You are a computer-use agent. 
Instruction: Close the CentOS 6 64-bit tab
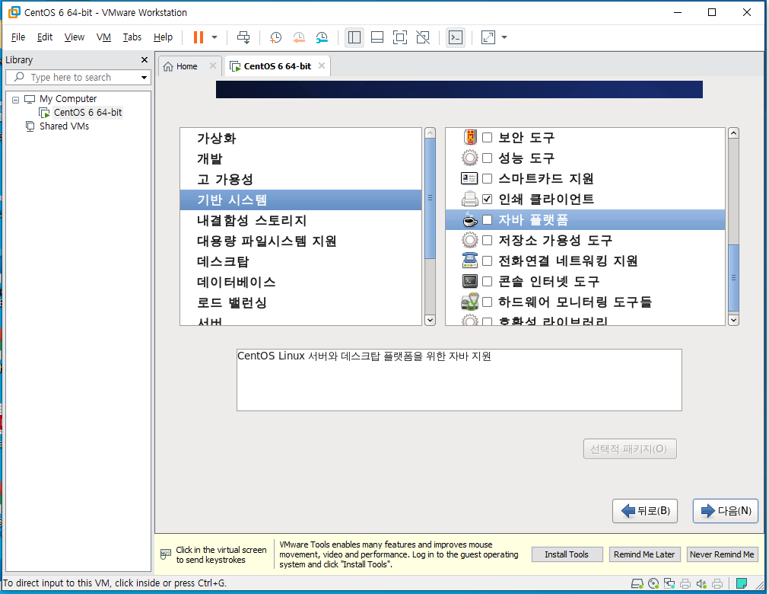322,65
